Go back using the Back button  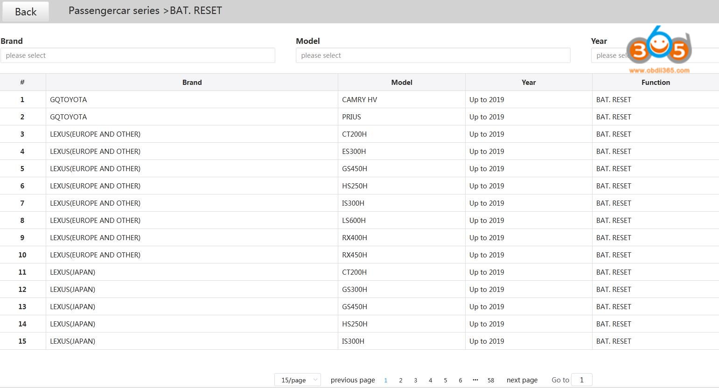(x=26, y=12)
